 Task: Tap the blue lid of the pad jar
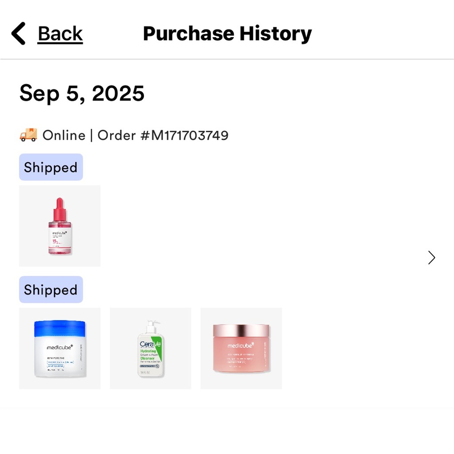click(x=59, y=329)
